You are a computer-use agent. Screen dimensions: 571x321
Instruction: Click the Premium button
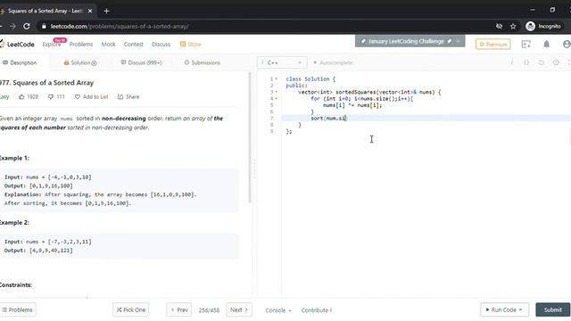point(493,44)
